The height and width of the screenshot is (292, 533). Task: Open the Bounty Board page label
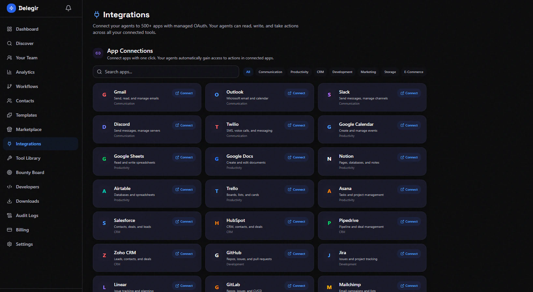click(30, 172)
